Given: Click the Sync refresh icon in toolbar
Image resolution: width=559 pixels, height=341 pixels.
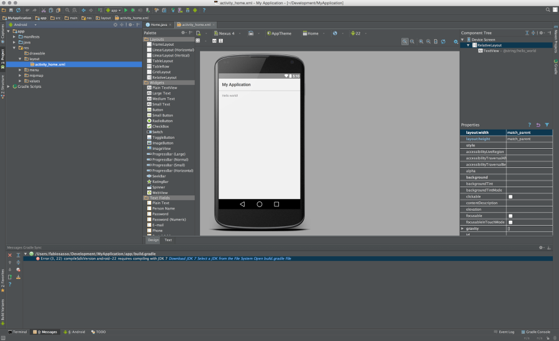Looking at the screenshot, I should point(18,11).
